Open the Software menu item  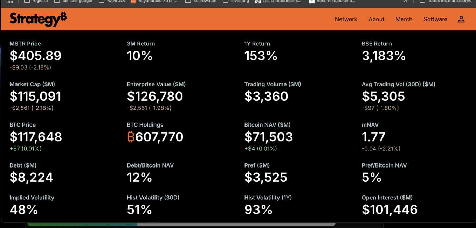pos(435,19)
